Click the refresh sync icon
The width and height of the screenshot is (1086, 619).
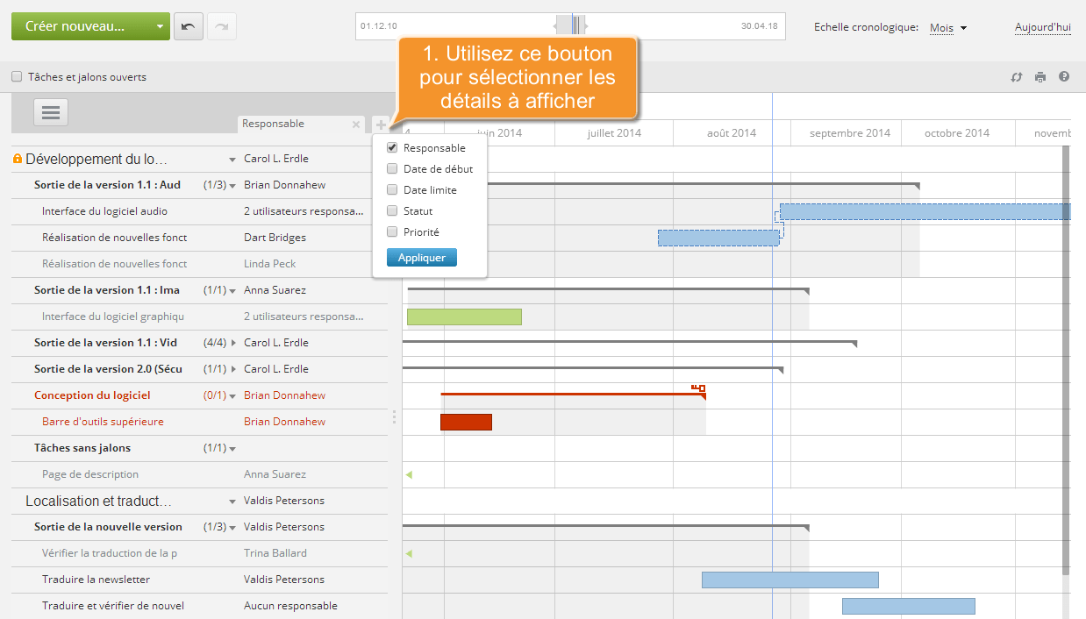[x=1017, y=77]
